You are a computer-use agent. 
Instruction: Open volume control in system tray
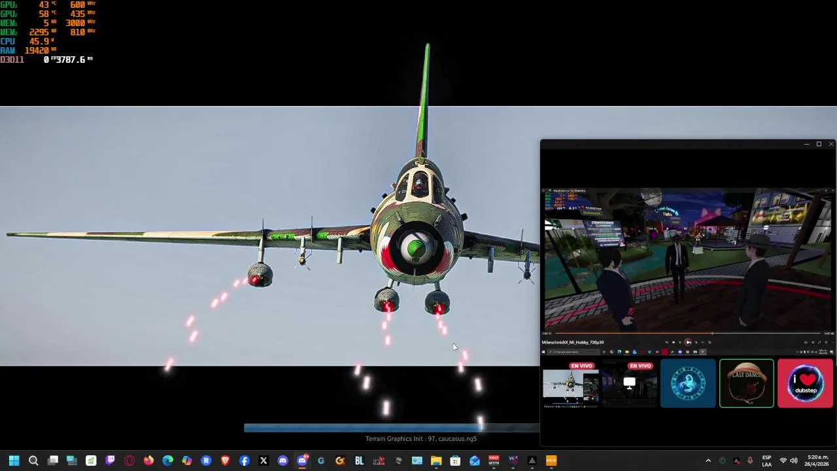[794, 461]
